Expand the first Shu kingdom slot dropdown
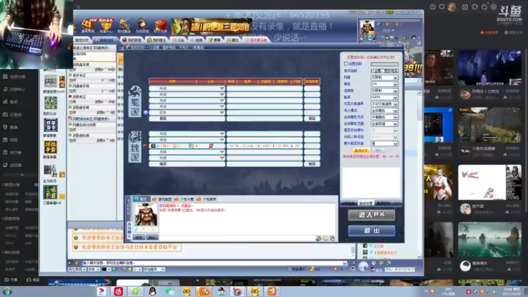 222,88
